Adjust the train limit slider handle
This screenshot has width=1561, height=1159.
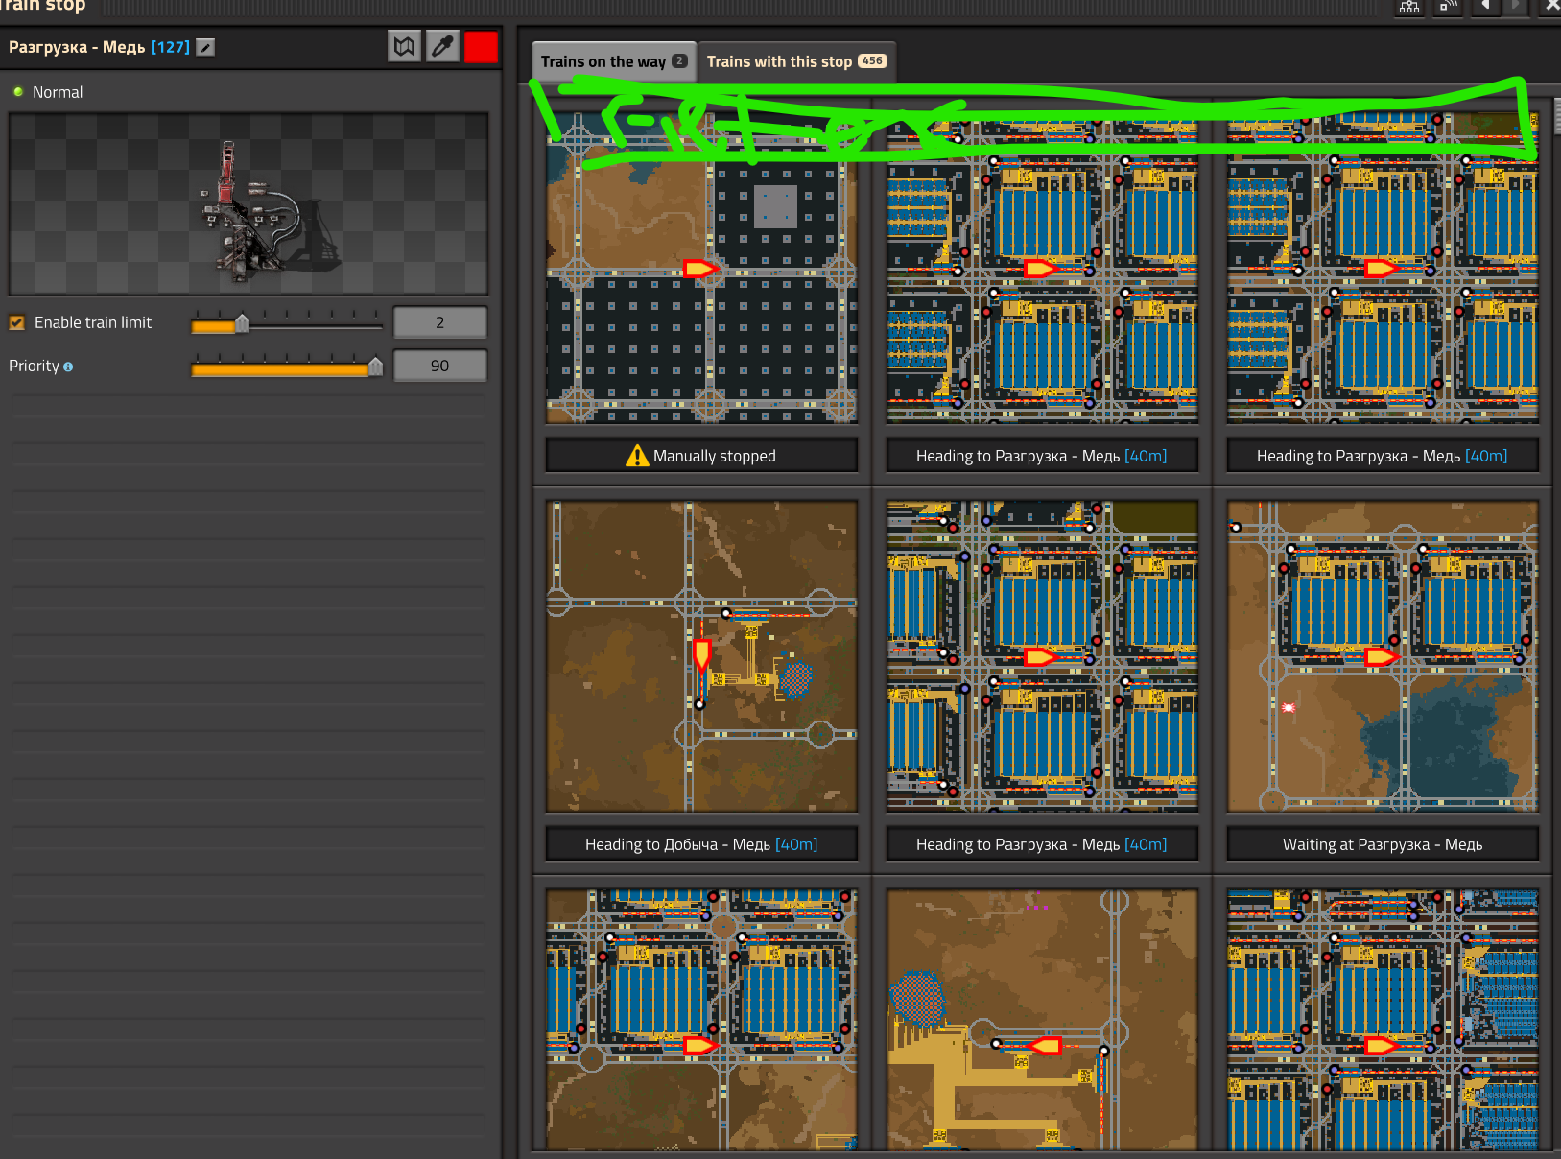click(243, 323)
